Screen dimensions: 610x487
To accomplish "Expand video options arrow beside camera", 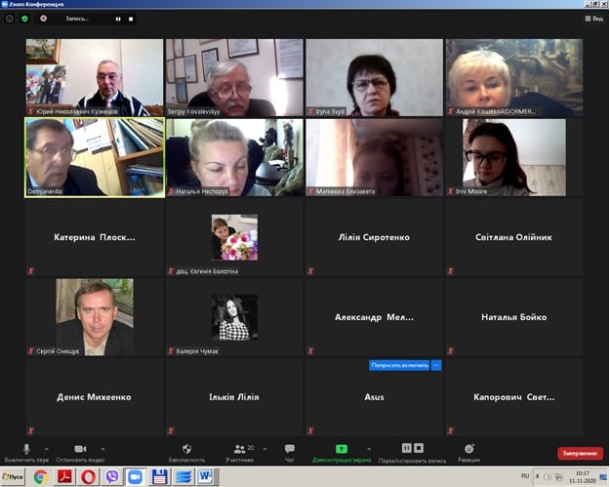I will coord(102,449).
